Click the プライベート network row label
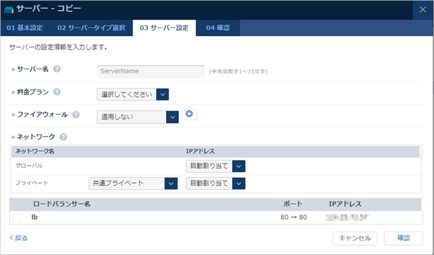 click(x=31, y=183)
